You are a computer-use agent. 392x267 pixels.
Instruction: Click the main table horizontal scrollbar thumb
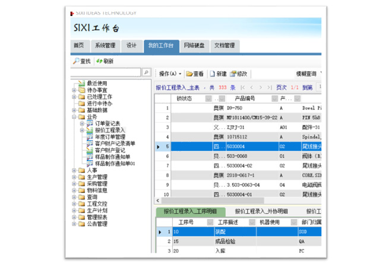[x=213, y=201]
